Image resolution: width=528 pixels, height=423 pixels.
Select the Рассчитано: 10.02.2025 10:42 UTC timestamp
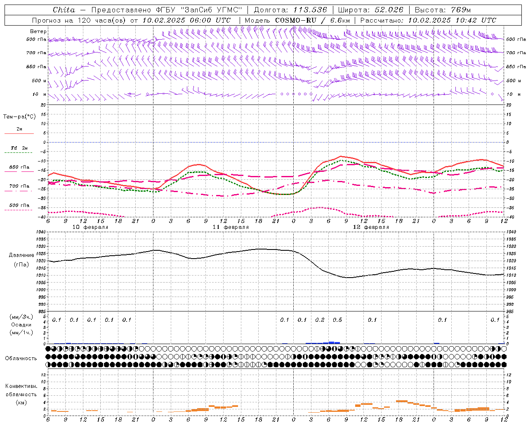point(428,20)
